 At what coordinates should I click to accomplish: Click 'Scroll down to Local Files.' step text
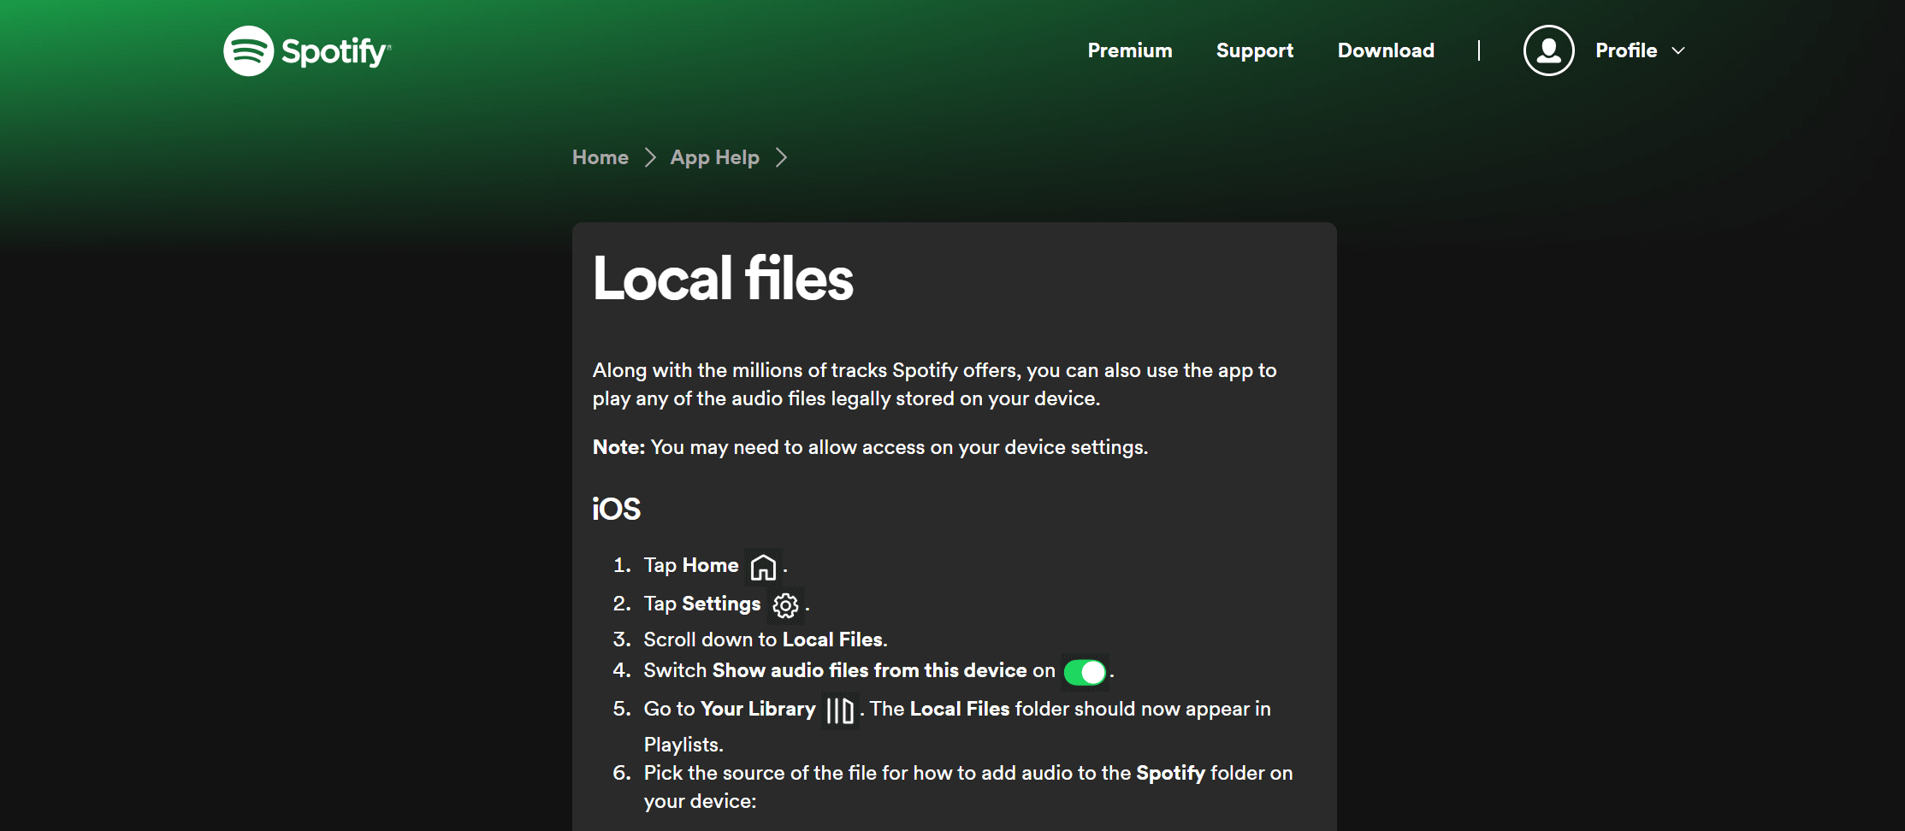766,639
